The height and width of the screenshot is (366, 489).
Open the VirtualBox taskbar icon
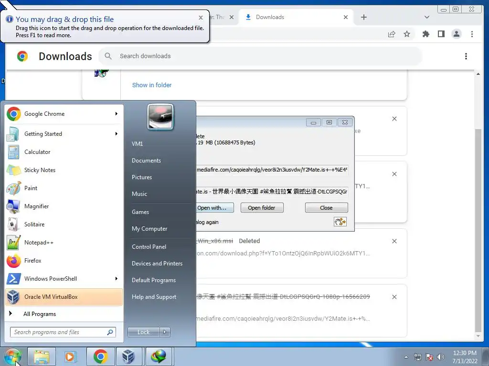[x=128, y=356]
